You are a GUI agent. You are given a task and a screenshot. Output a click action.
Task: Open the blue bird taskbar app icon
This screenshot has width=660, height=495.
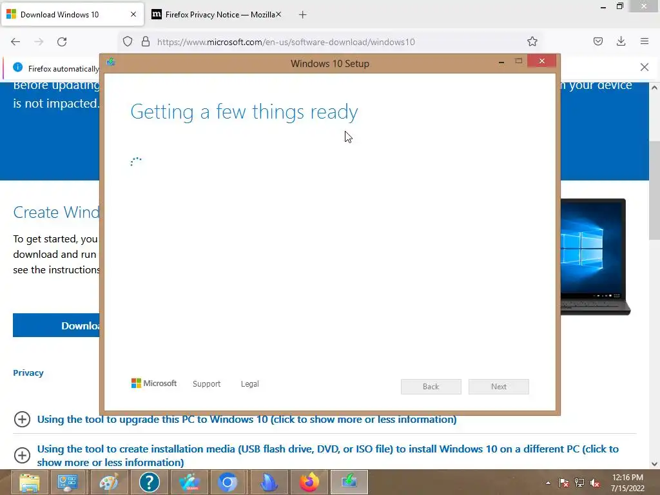(189, 482)
